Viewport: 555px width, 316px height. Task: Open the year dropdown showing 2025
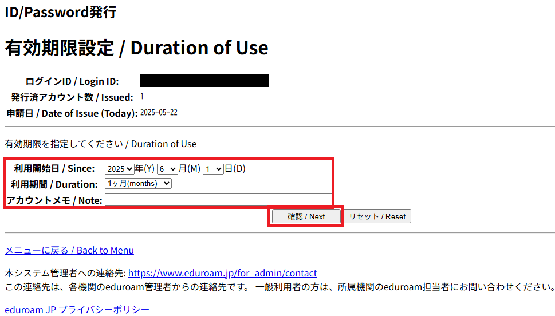119,169
